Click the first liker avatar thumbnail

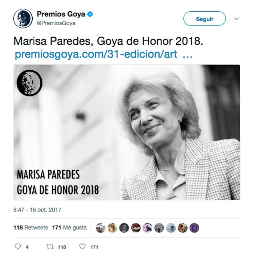click(x=100, y=228)
